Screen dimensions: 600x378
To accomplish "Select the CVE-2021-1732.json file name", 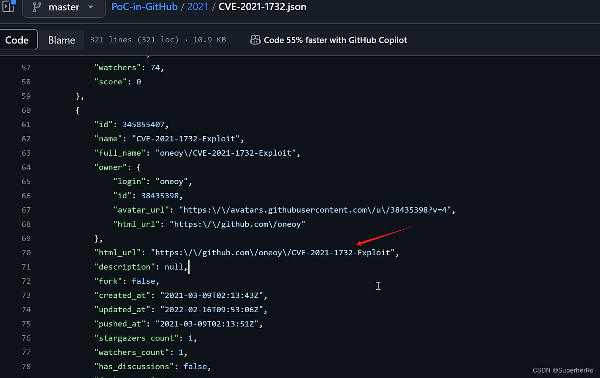I will tap(262, 7).
